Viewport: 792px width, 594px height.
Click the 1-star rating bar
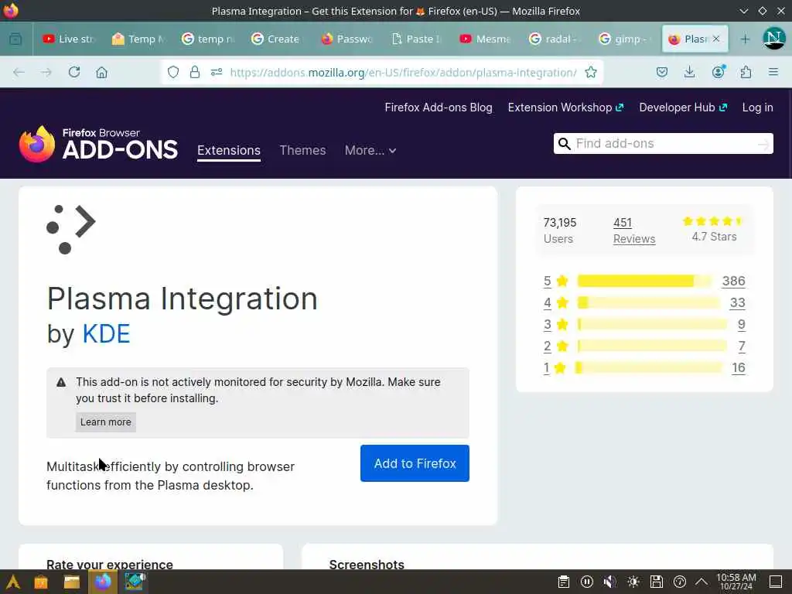649,367
